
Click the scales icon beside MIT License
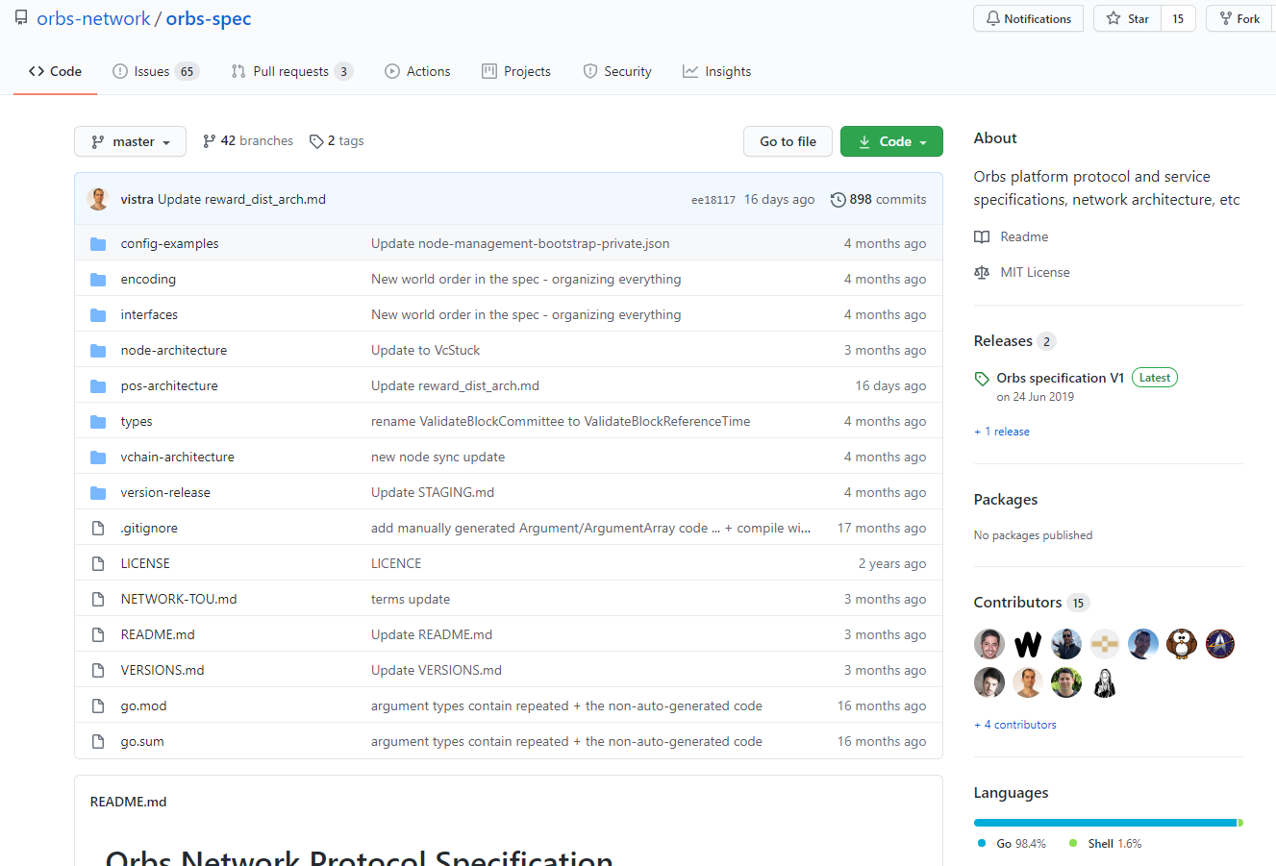click(982, 273)
